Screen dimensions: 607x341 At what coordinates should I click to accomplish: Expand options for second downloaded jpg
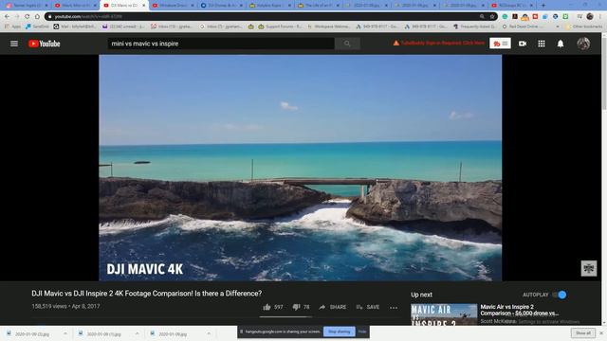137,333
